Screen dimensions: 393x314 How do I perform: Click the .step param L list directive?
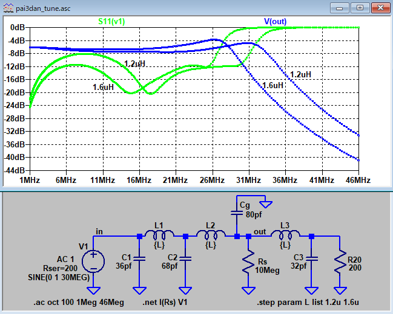tap(308, 303)
